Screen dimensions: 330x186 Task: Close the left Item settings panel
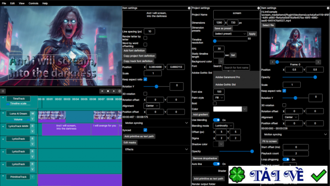pos(188,8)
